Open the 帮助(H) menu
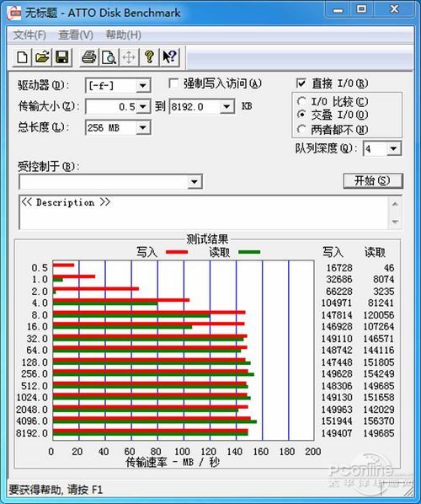This screenshot has width=421, height=504. click(x=123, y=35)
